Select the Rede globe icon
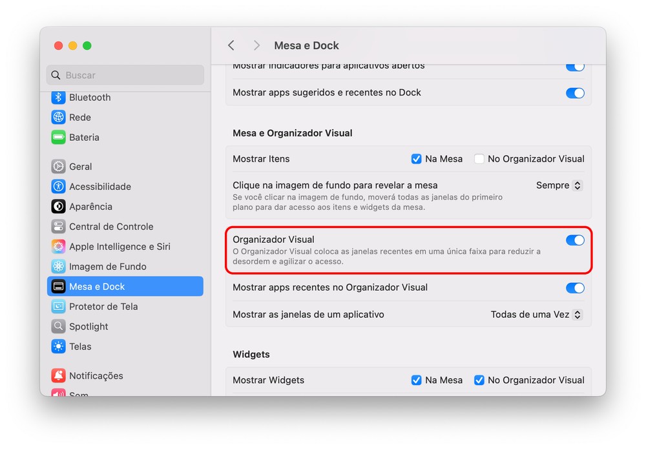 (x=58, y=118)
